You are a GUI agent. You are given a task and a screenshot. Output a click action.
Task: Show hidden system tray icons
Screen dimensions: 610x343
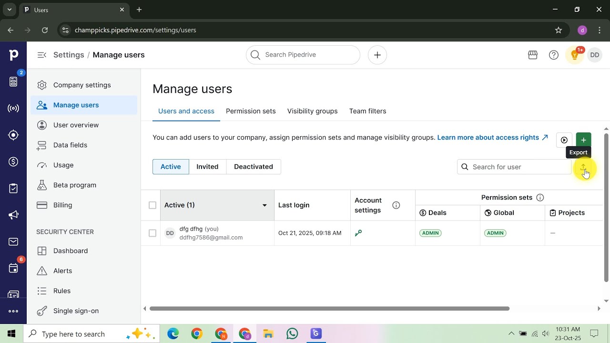point(511,334)
